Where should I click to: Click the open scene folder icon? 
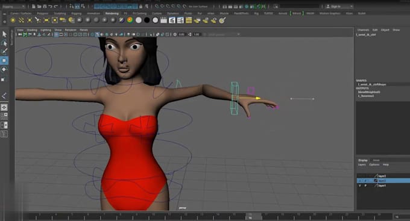tap(39, 6)
